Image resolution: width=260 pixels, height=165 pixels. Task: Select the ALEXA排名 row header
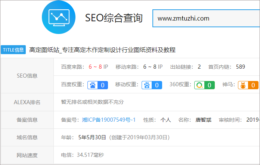pos(27,102)
